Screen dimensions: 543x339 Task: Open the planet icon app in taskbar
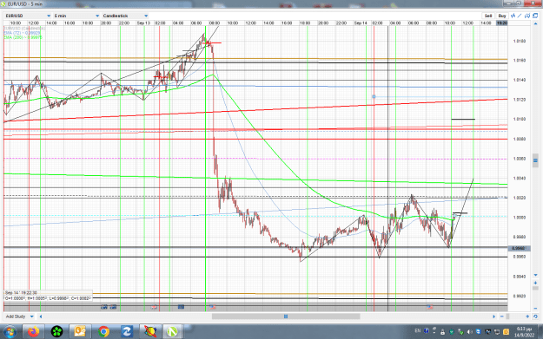(x=150, y=332)
